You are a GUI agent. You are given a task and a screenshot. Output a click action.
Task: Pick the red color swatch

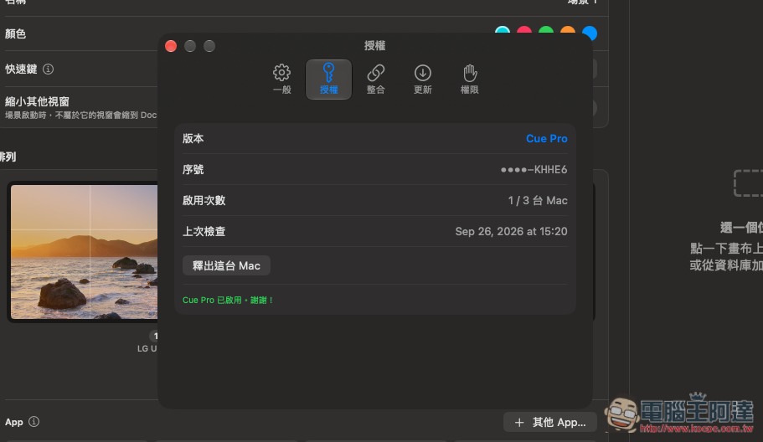coord(524,31)
